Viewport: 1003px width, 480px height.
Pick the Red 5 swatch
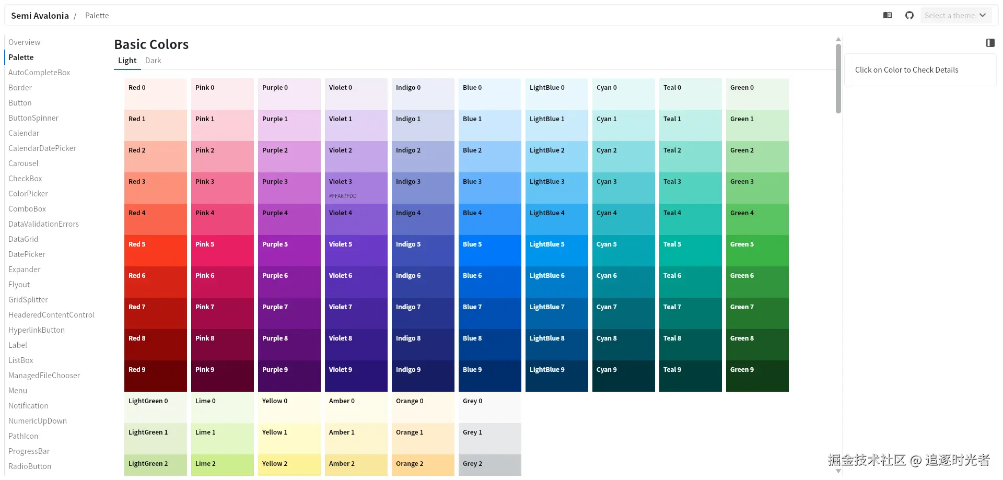[156, 251]
